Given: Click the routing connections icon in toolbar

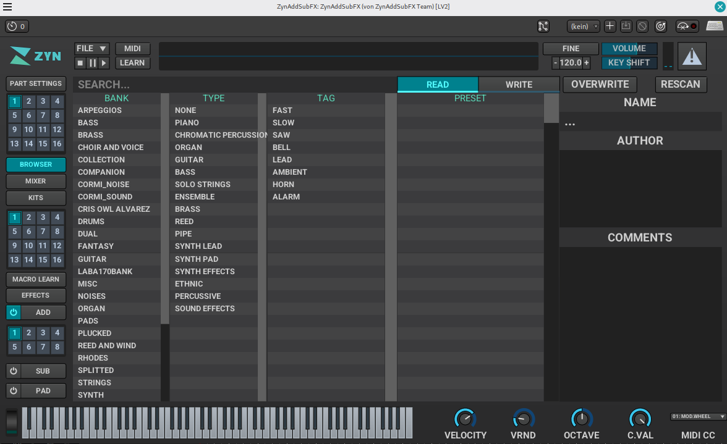Looking at the screenshot, I should [543, 26].
